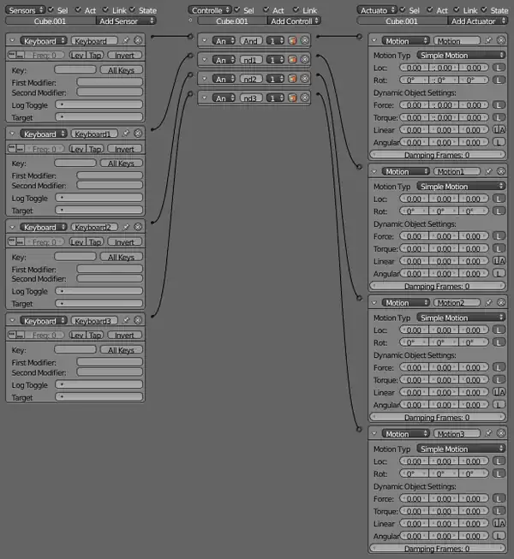The height and width of the screenshot is (559, 514).
Task: Delete the And controller using X icon
Action: point(305,40)
